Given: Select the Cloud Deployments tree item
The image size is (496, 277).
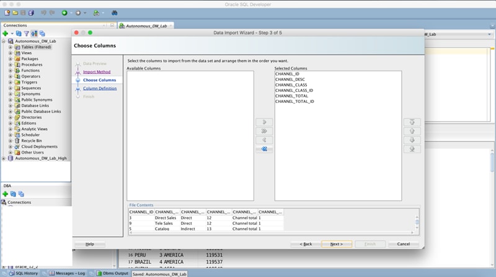Looking at the screenshot, I should 40,146.
